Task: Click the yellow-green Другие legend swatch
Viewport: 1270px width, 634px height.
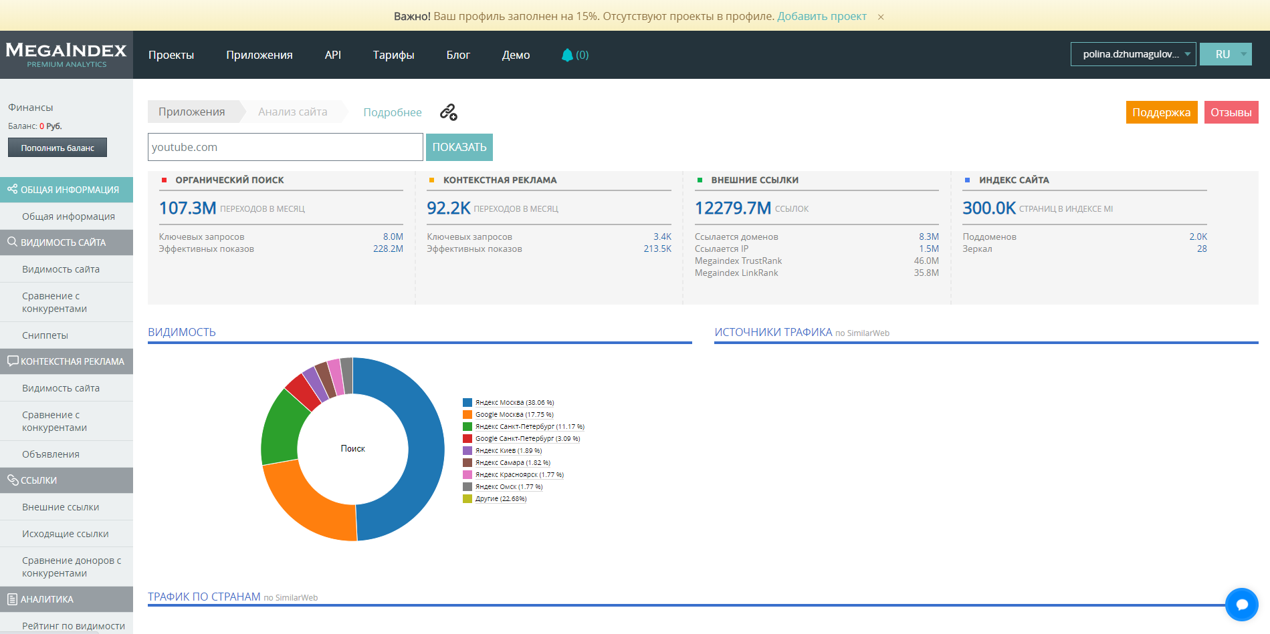Action: coord(467,498)
